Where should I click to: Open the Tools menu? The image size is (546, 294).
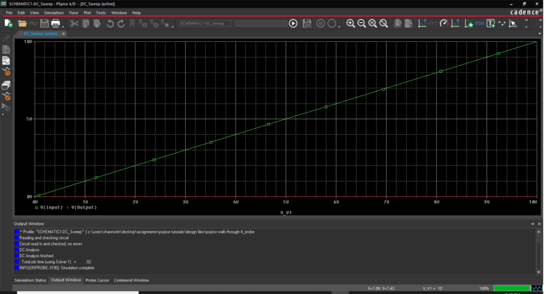click(x=101, y=13)
